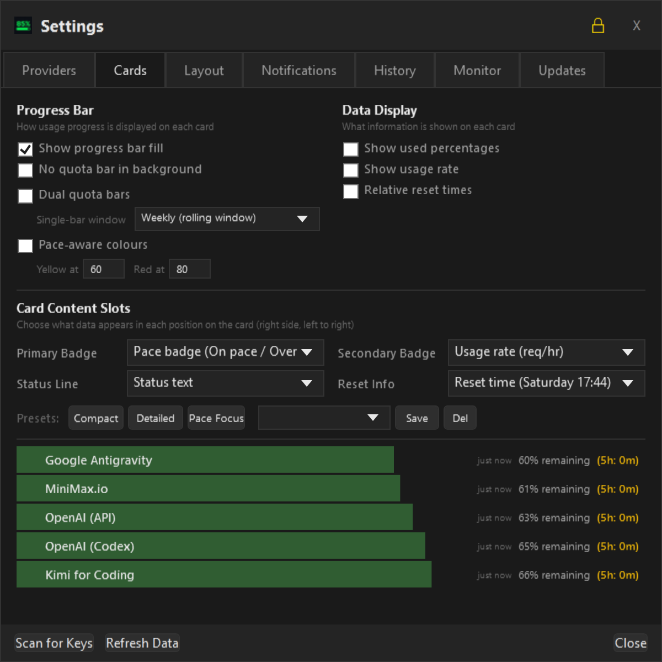The image size is (662, 662).
Task: Select the Cards tab
Action: click(x=130, y=70)
